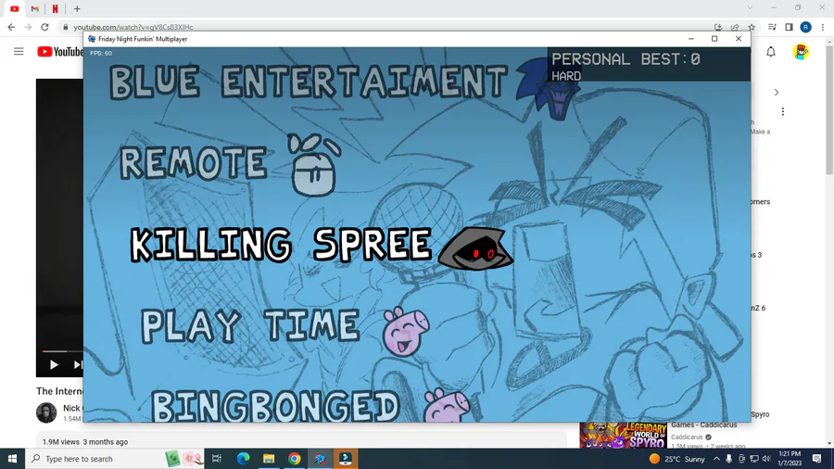Open the YouTube account avatar menu
The width and height of the screenshot is (834, 469).
pos(801,52)
